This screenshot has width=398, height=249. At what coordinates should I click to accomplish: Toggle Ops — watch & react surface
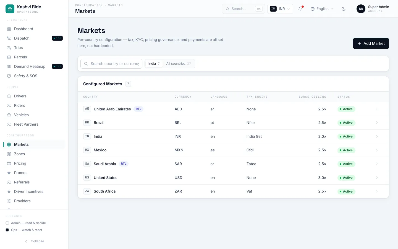[7, 230]
